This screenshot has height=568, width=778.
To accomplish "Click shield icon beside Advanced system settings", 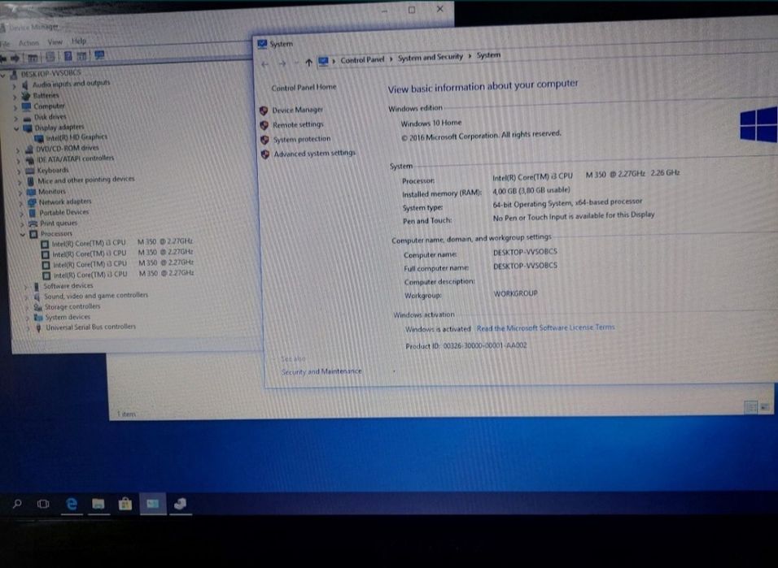I will pos(265,154).
